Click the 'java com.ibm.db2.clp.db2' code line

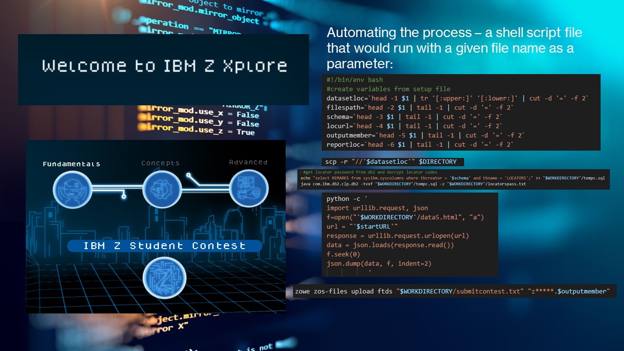[x=413, y=184]
